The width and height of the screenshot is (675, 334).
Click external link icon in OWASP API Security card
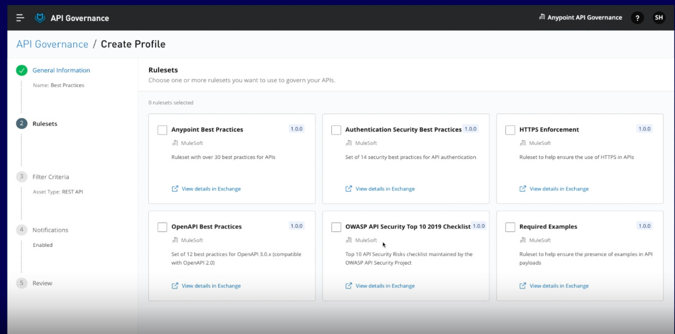click(349, 286)
